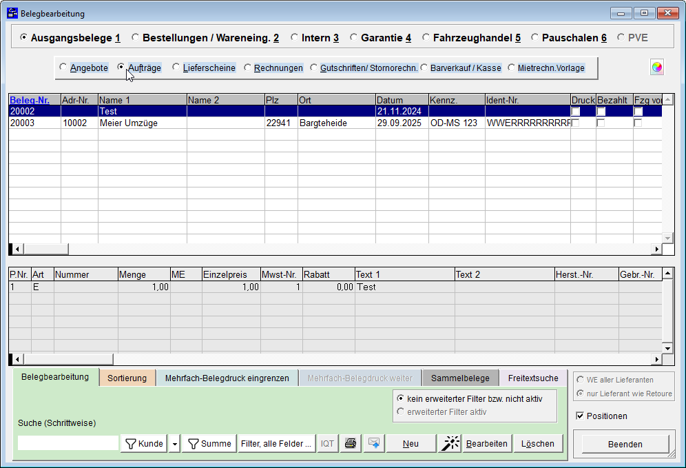Click position row Text 1 cell 'Test'
The image size is (686, 468).
pos(404,287)
